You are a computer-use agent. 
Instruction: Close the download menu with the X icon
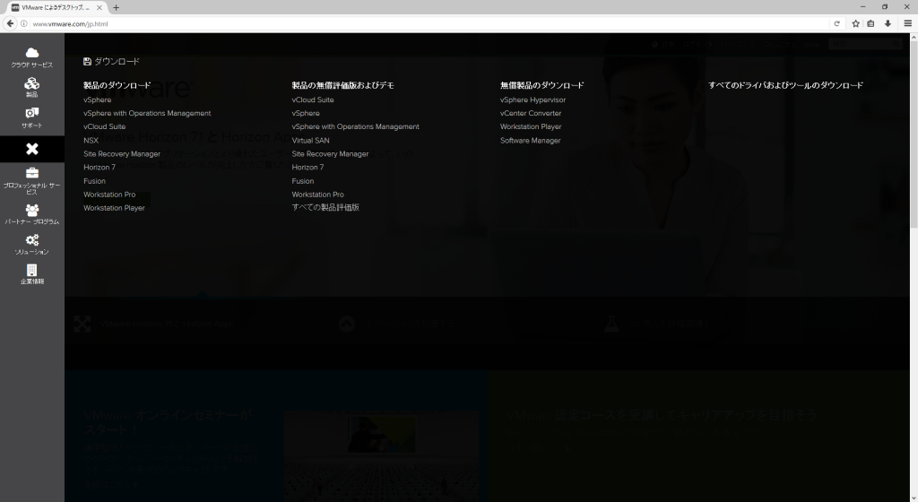click(32, 149)
